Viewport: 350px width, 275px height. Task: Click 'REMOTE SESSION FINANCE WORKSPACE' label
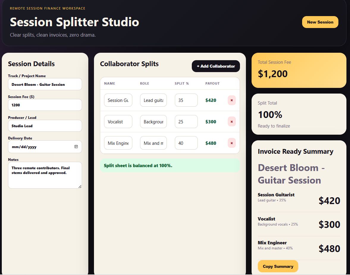[48, 8]
